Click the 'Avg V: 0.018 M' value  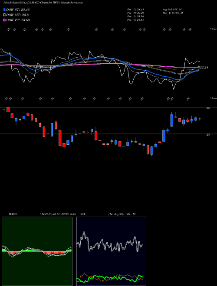coord(172,10)
